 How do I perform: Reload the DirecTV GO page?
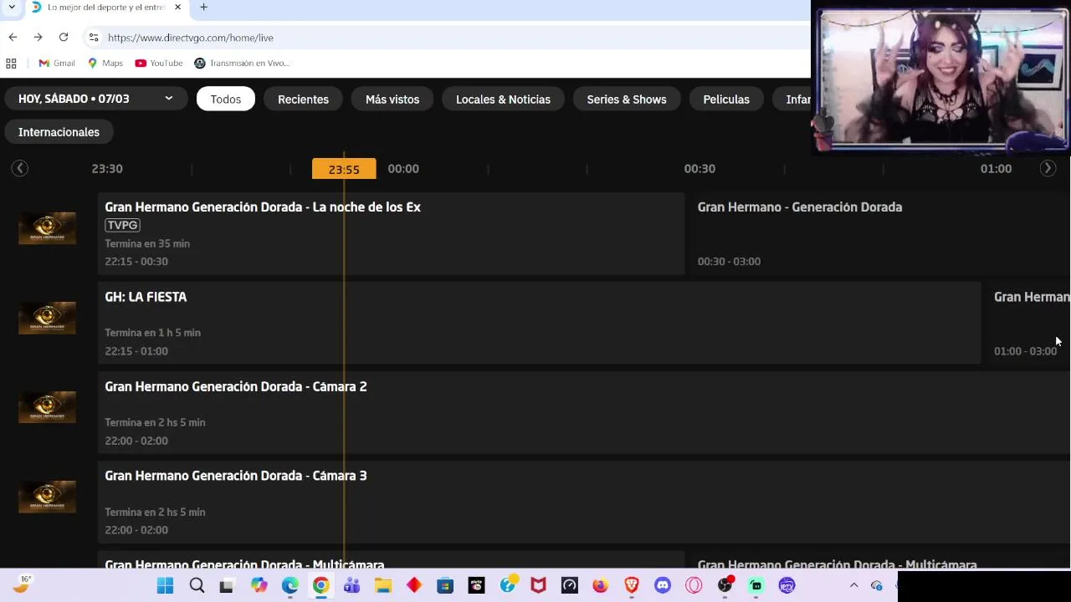coord(64,37)
